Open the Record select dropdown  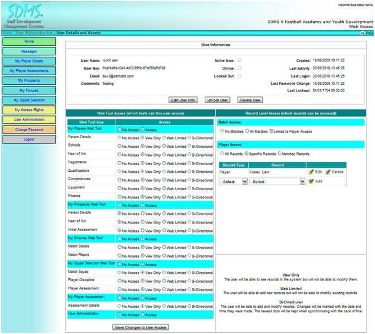(277, 182)
